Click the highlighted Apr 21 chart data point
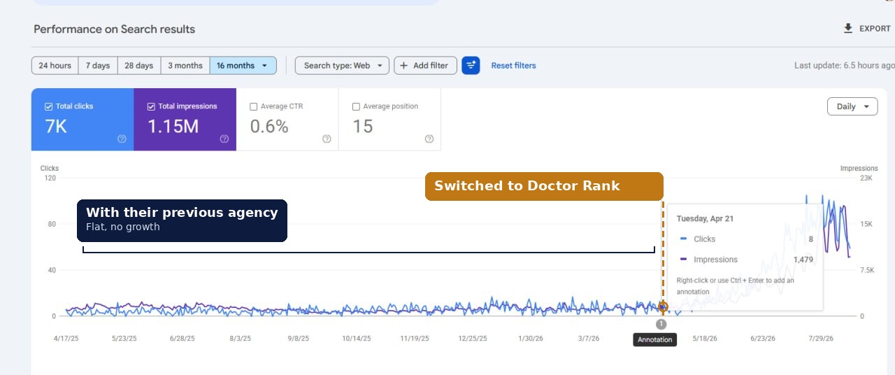Screen dimensions: 895x375 [x=663, y=306]
